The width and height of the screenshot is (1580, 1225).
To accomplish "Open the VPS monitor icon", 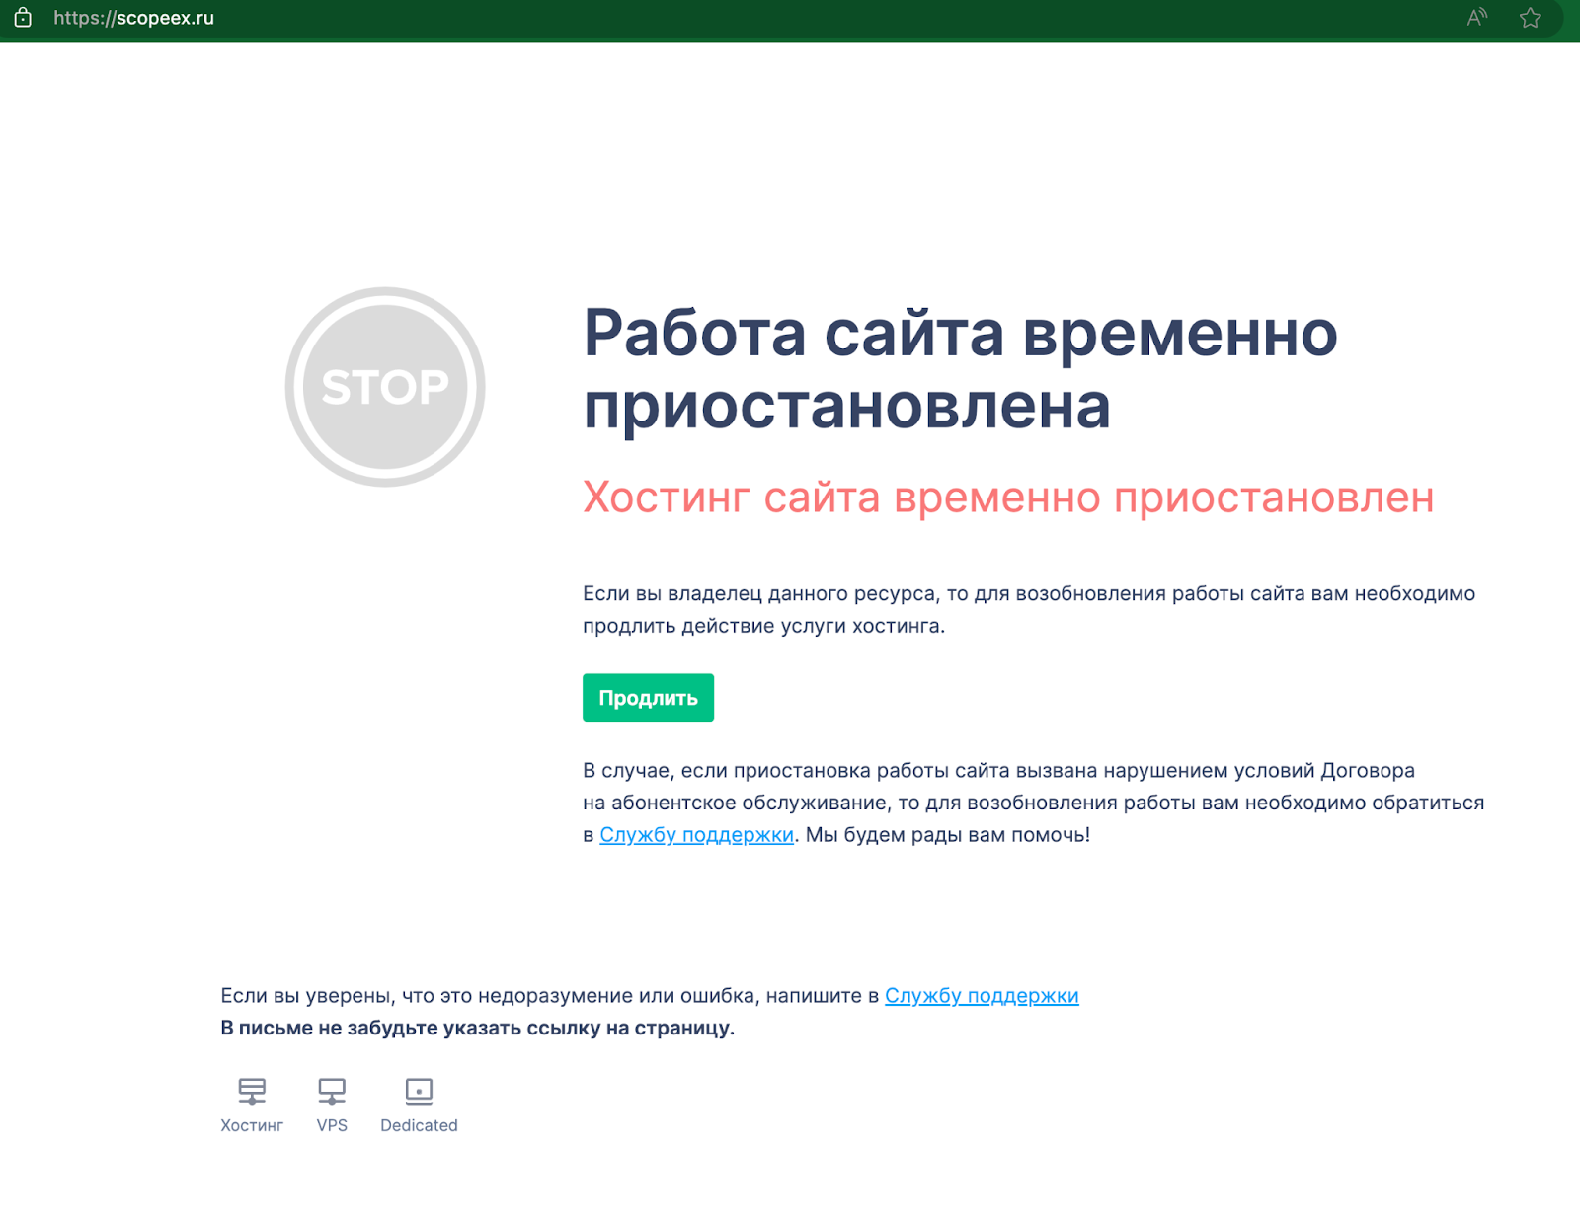I will click(x=332, y=1091).
